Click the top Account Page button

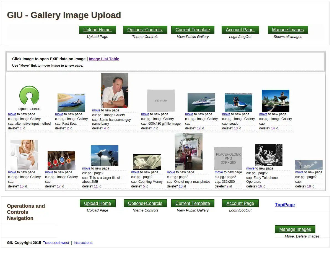240,30
